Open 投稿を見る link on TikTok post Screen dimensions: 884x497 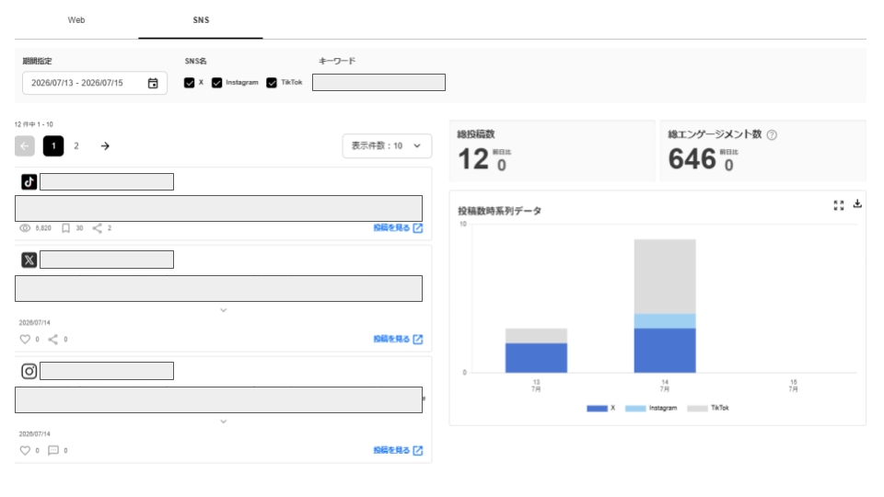click(398, 227)
